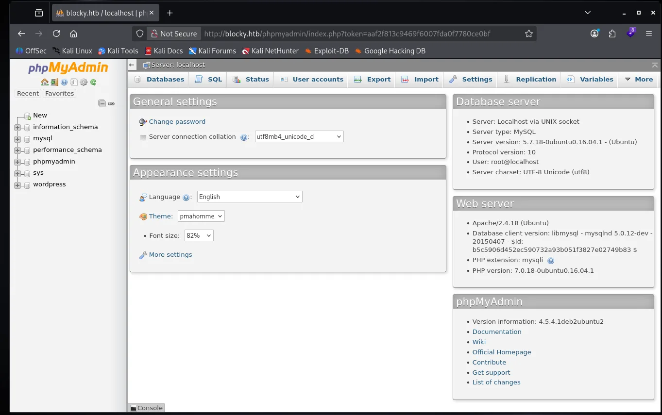The width and height of the screenshot is (662, 415).
Task: Open the Status tab
Action: pyautogui.click(x=251, y=79)
